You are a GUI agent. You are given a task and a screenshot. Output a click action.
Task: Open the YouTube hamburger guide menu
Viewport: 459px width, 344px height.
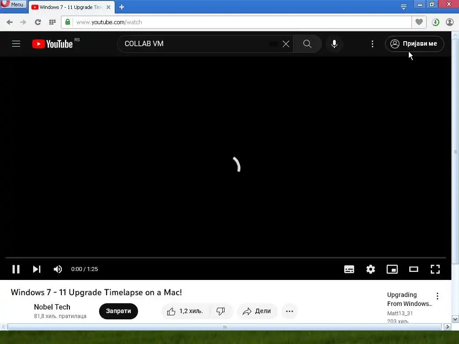[x=16, y=44]
